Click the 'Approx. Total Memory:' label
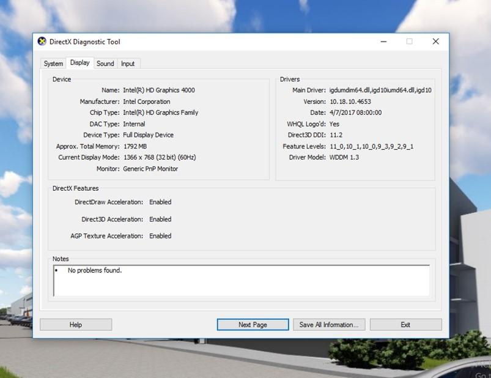 pyautogui.click(x=87, y=146)
